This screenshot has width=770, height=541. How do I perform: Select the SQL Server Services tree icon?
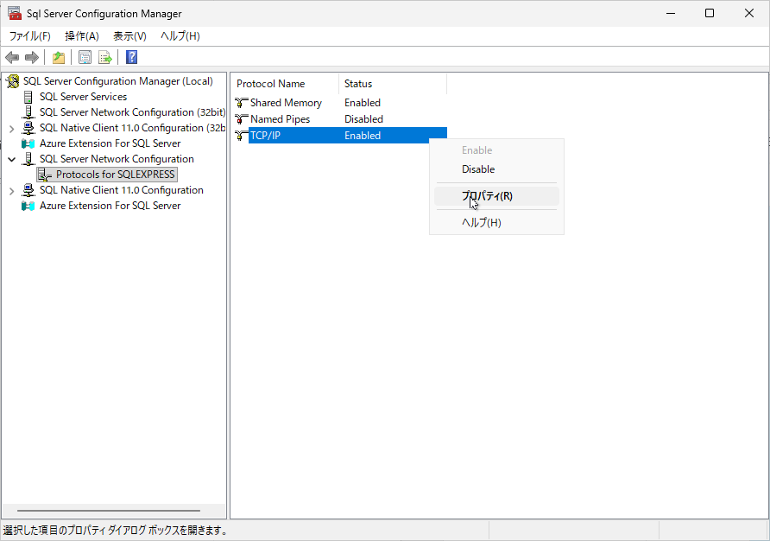[28, 97]
